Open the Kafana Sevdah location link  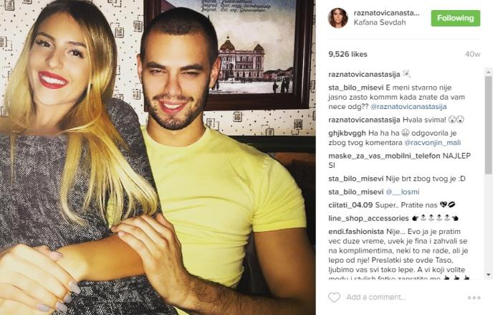click(380, 23)
